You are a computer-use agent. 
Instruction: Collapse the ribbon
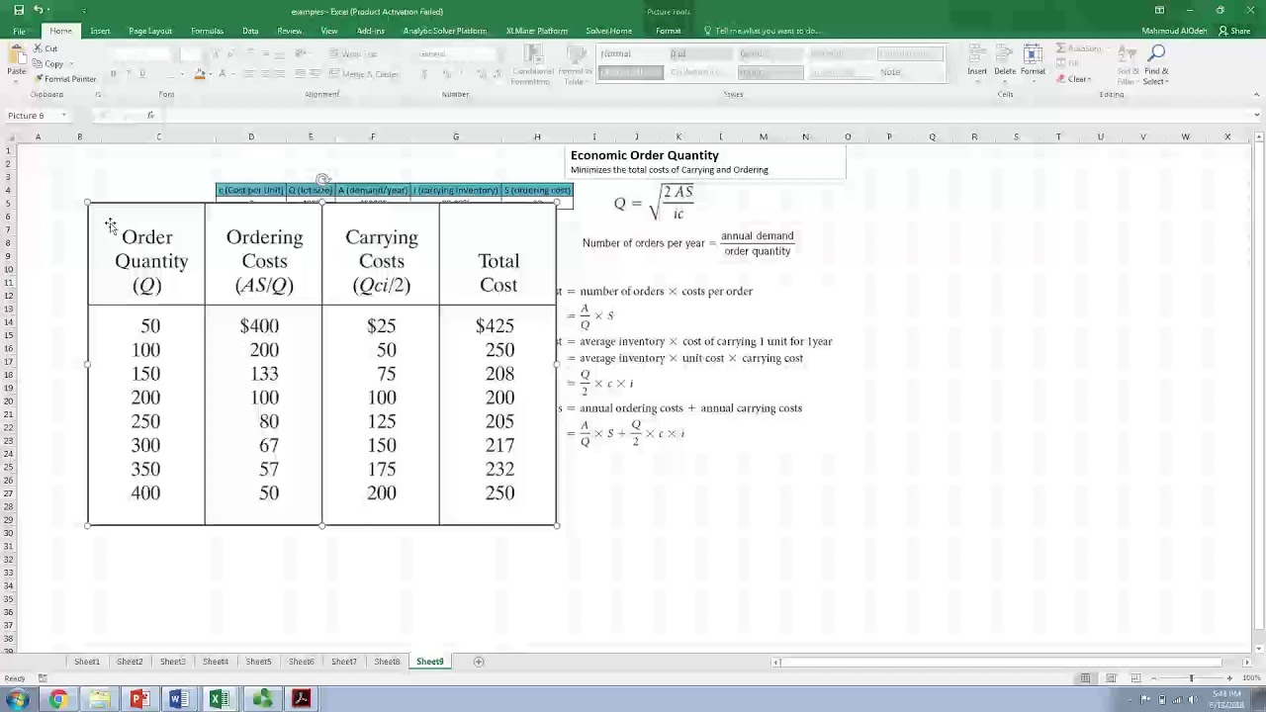pos(1256,95)
